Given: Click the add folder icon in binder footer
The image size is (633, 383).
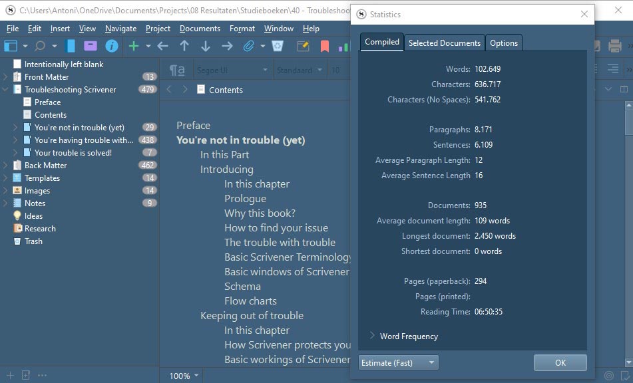Looking at the screenshot, I should point(26,375).
